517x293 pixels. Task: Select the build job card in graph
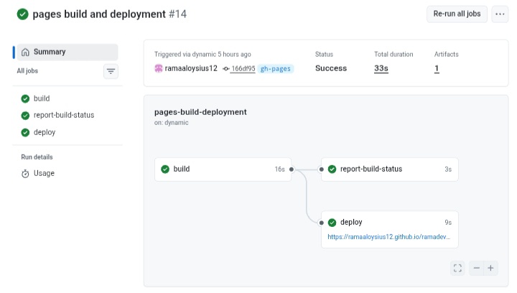[x=223, y=169]
